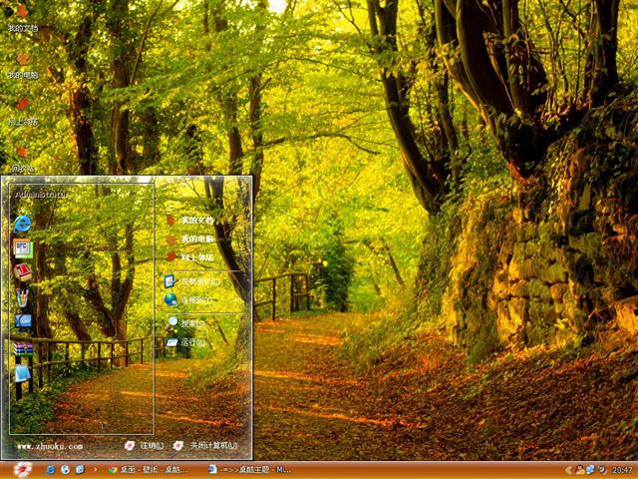Viewport: 638px width, 479px height.
Task: Open the 网上邻居 desktop icon
Action: click(x=23, y=111)
